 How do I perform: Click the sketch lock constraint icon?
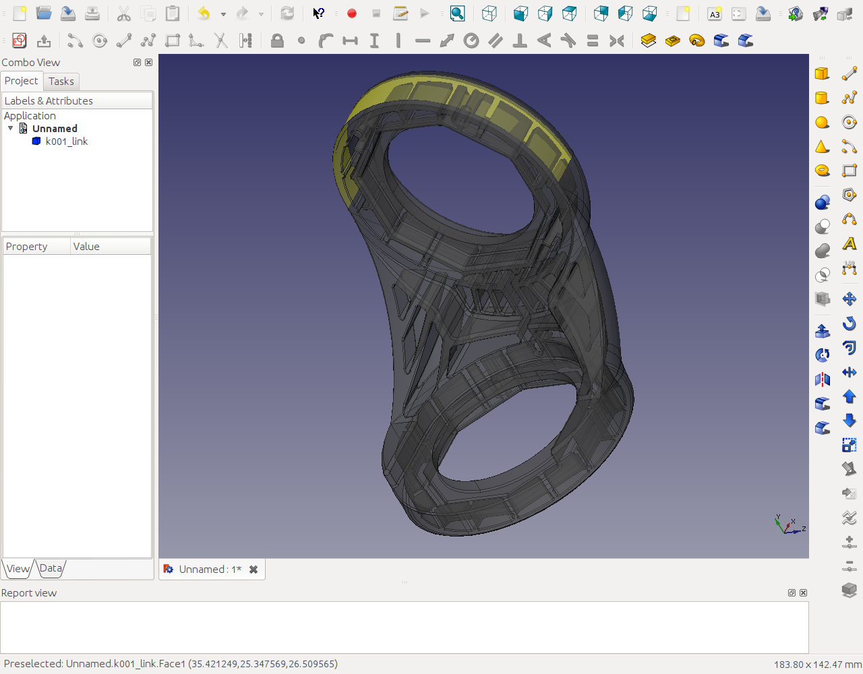click(x=276, y=41)
